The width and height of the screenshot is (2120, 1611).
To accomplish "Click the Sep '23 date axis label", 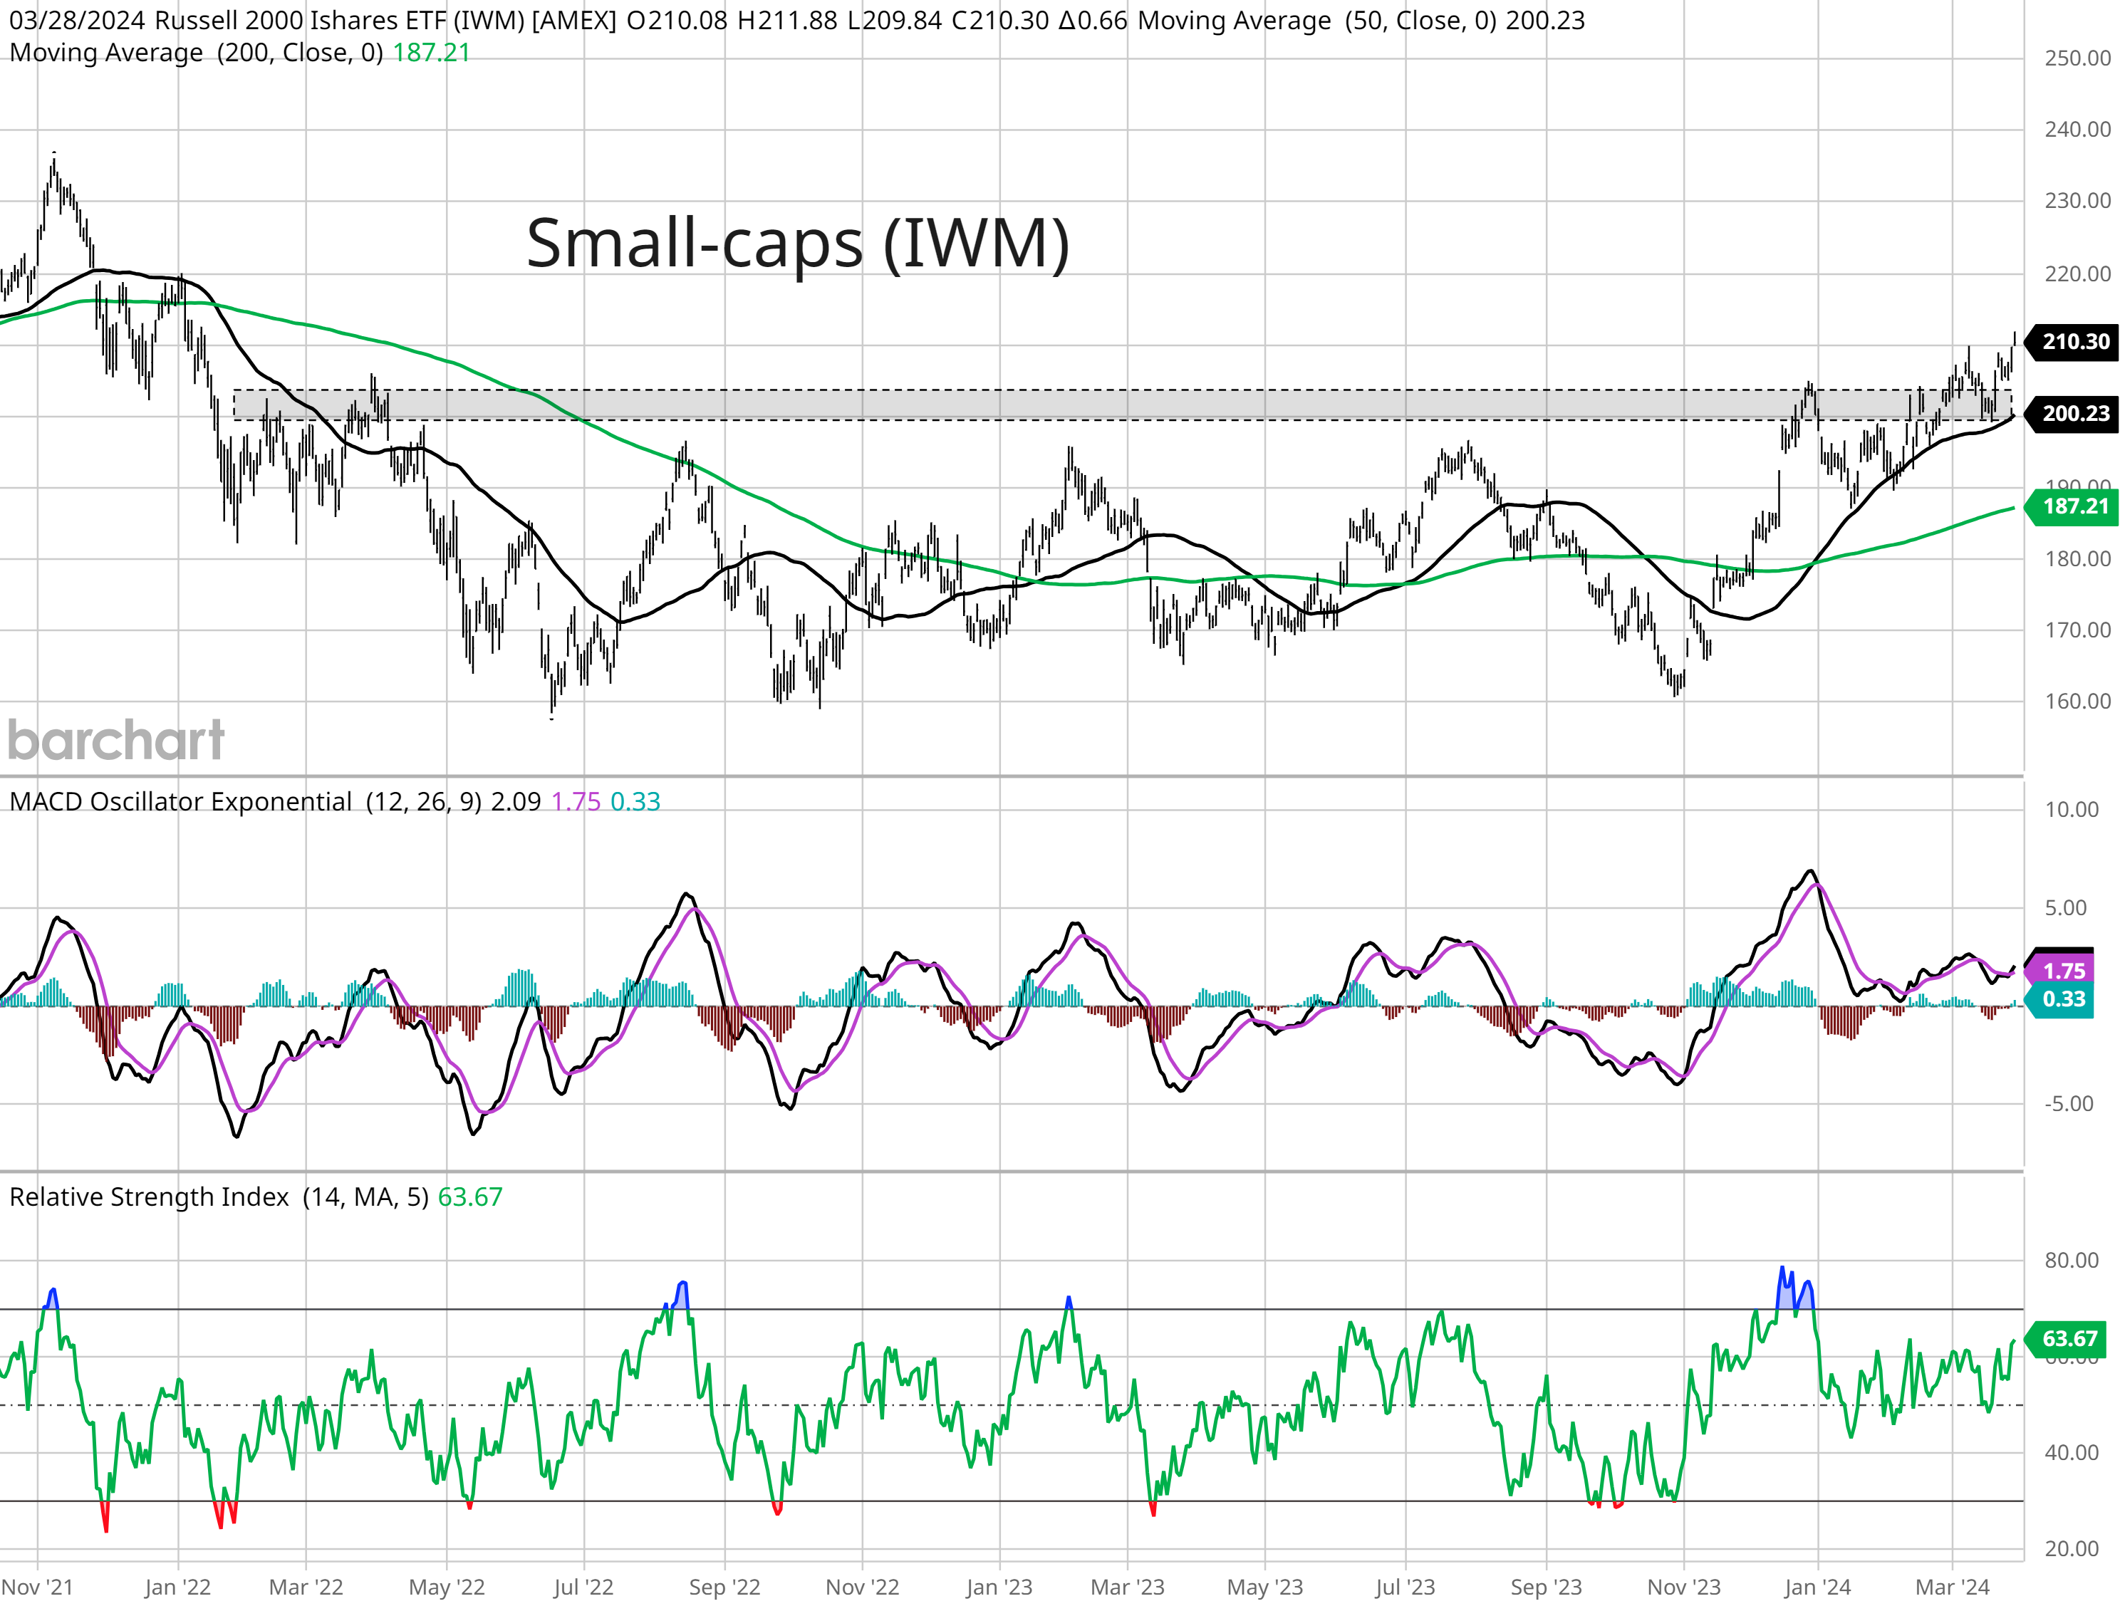I will (x=1547, y=1588).
